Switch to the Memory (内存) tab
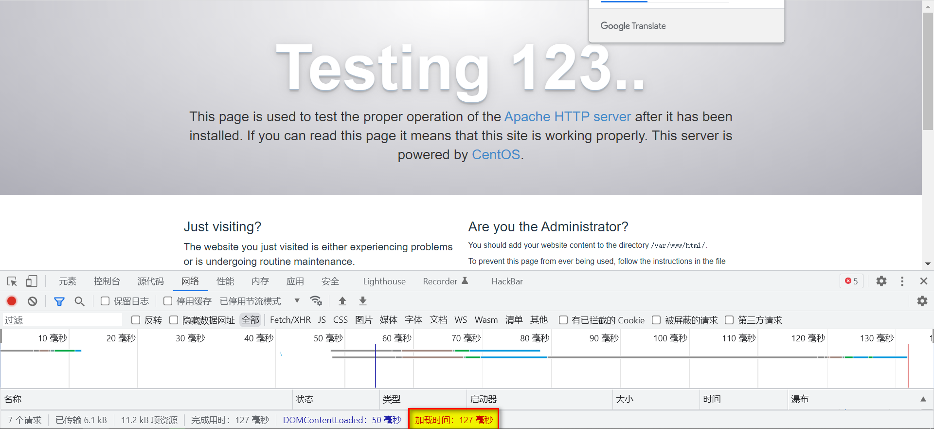This screenshot has height=429, width=934. coord(260,281)
